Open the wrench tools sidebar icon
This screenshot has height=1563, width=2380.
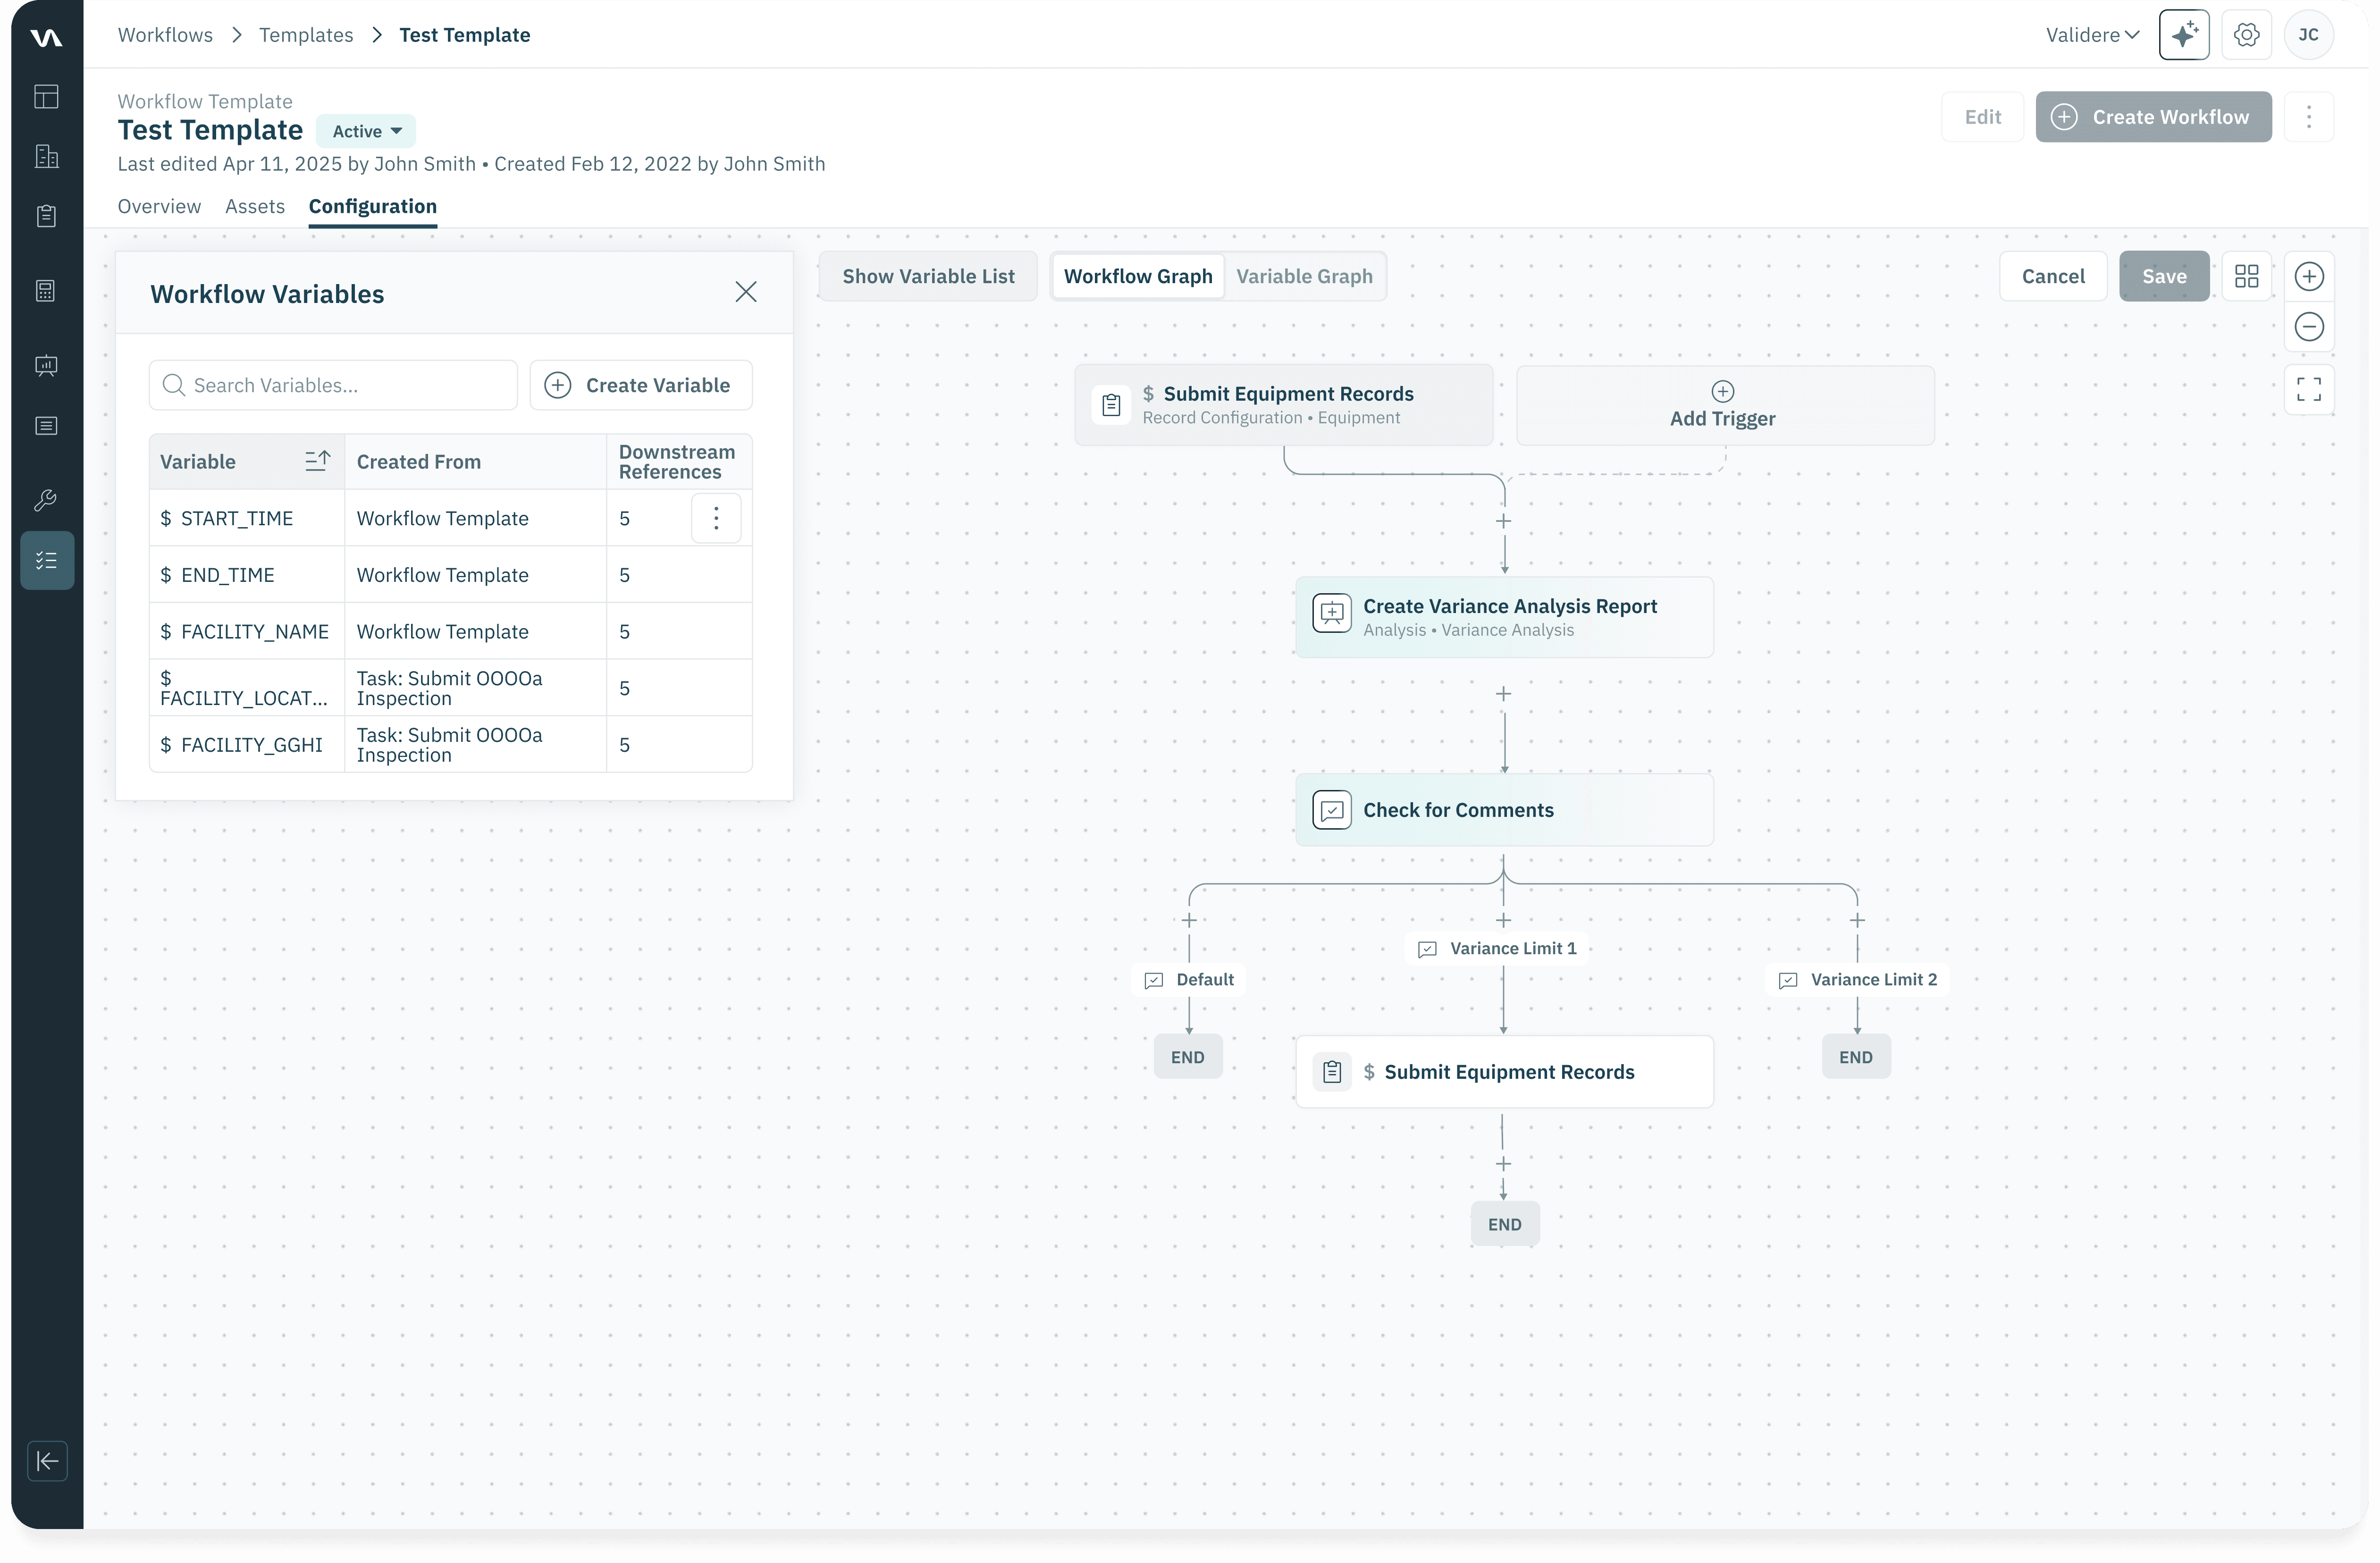point(46,500)
